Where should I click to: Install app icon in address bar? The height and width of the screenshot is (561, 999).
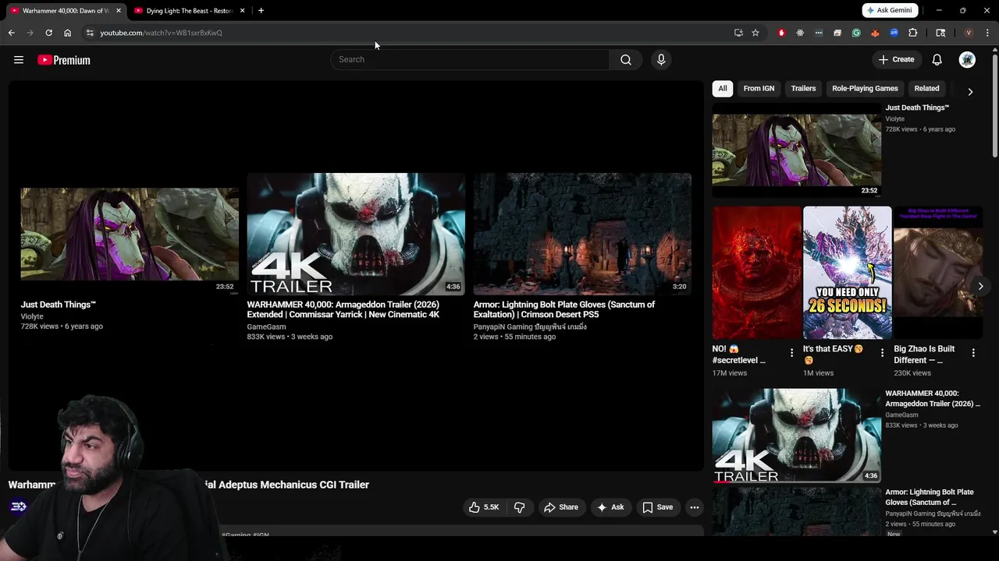(738, 33)
